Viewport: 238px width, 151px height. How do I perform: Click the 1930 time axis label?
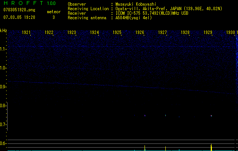(x=230, y=32)
